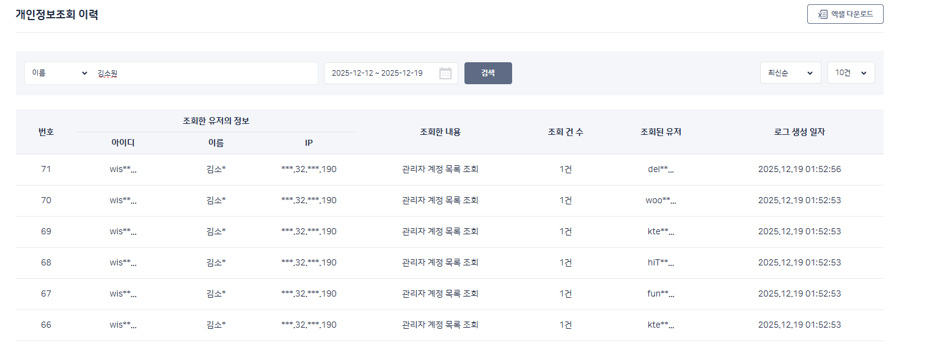
Task: Focus the search text field containing 김소원
Action: (205, 73)
